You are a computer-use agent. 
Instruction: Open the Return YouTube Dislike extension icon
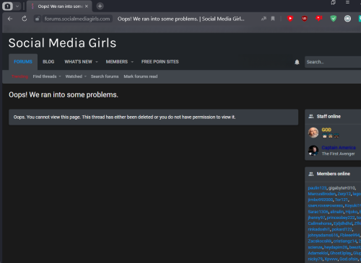pos(319,19)
